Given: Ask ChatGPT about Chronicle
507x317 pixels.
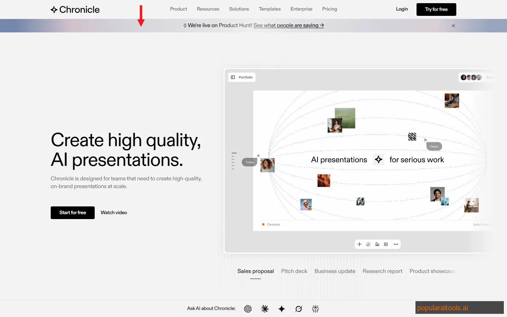Looking at the screenshot, I should [248, 309].
